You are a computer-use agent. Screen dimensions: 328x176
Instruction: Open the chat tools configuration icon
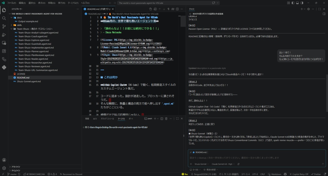click(238, 164)
